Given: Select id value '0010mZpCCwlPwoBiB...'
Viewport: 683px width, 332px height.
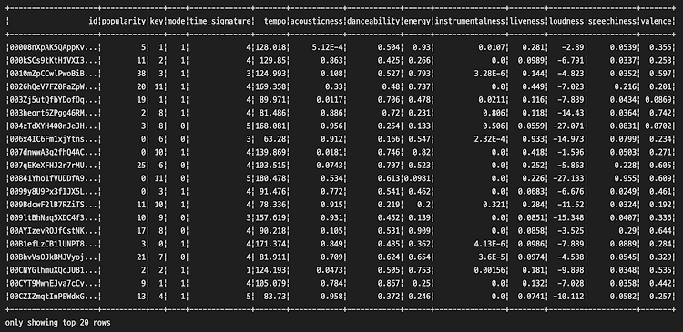Looking at the screenshot, I should click(x=54, y=73).
